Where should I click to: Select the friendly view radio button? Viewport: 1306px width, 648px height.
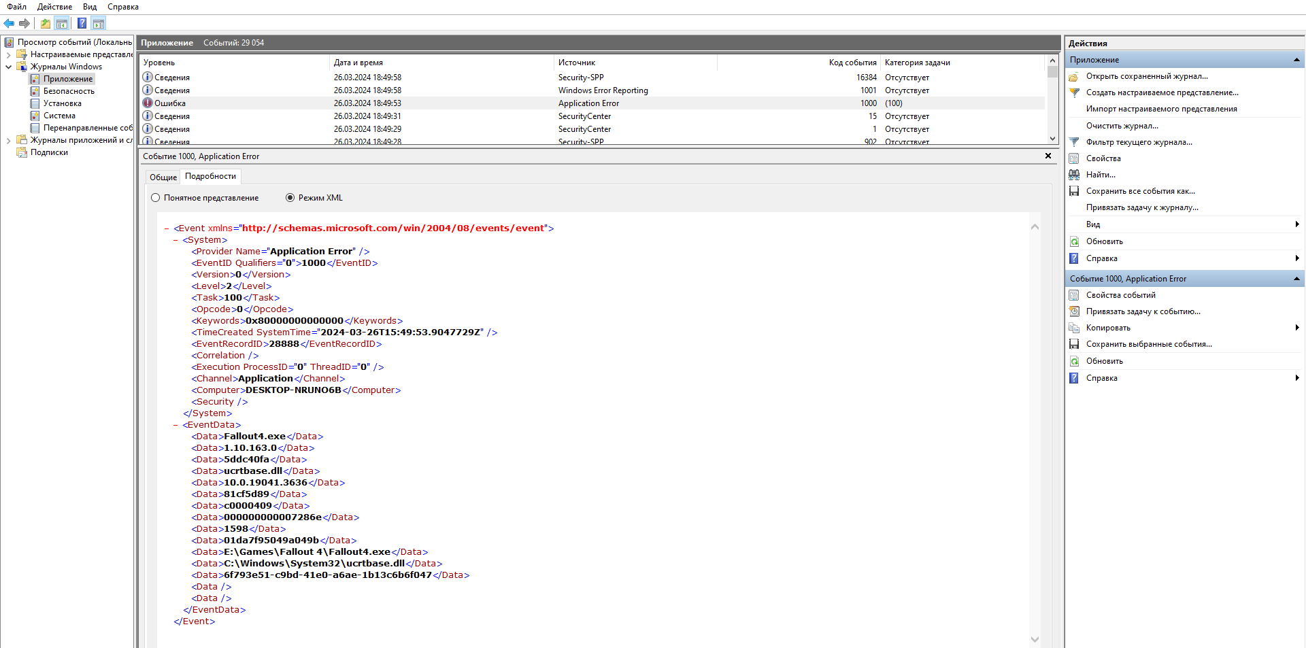coord(156,198)
